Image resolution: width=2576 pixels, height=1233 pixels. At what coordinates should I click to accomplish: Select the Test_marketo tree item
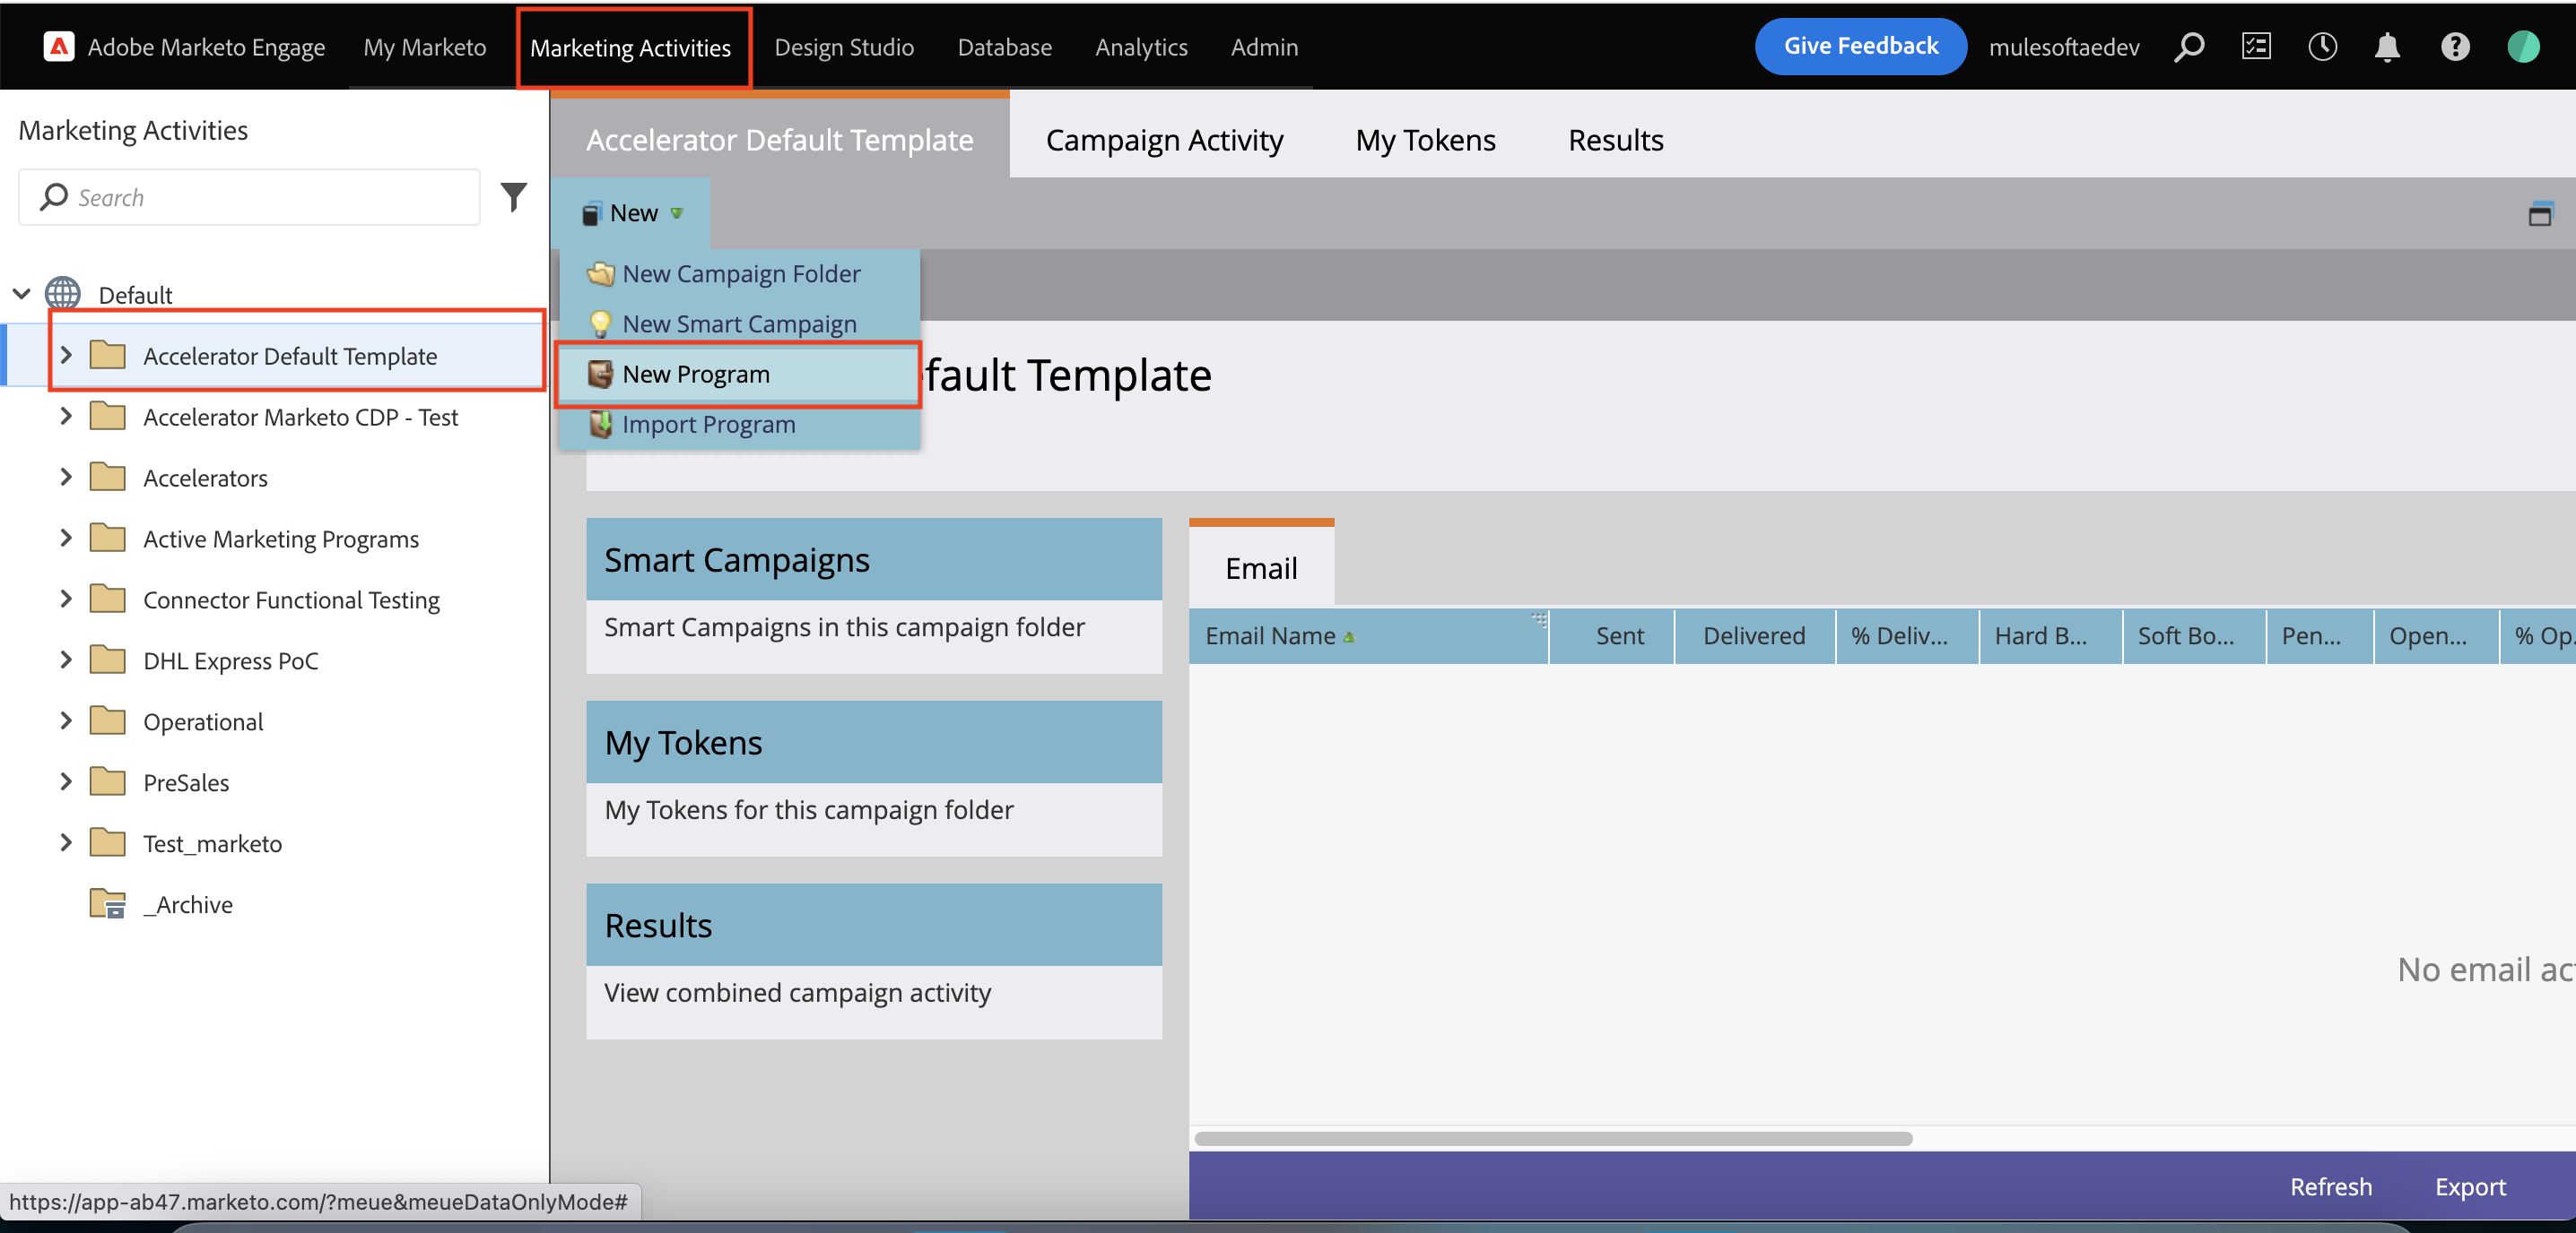click(212, 842)
